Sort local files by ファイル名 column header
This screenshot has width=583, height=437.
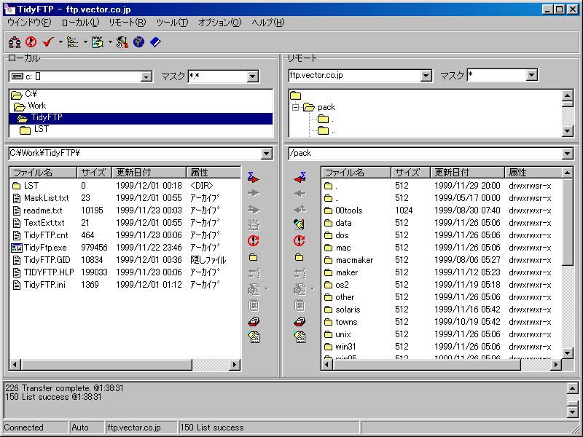(x=43, y=173)
